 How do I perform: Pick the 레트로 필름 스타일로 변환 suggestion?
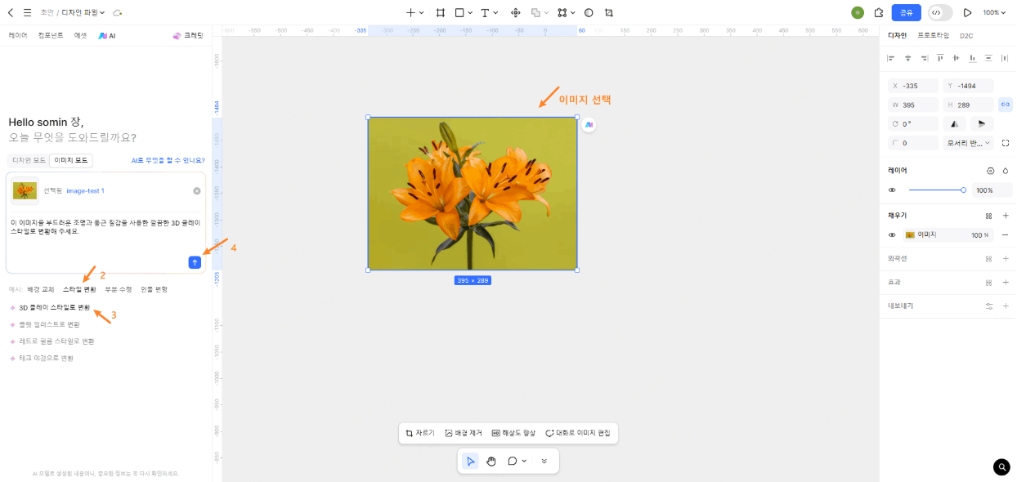(52, 341)
